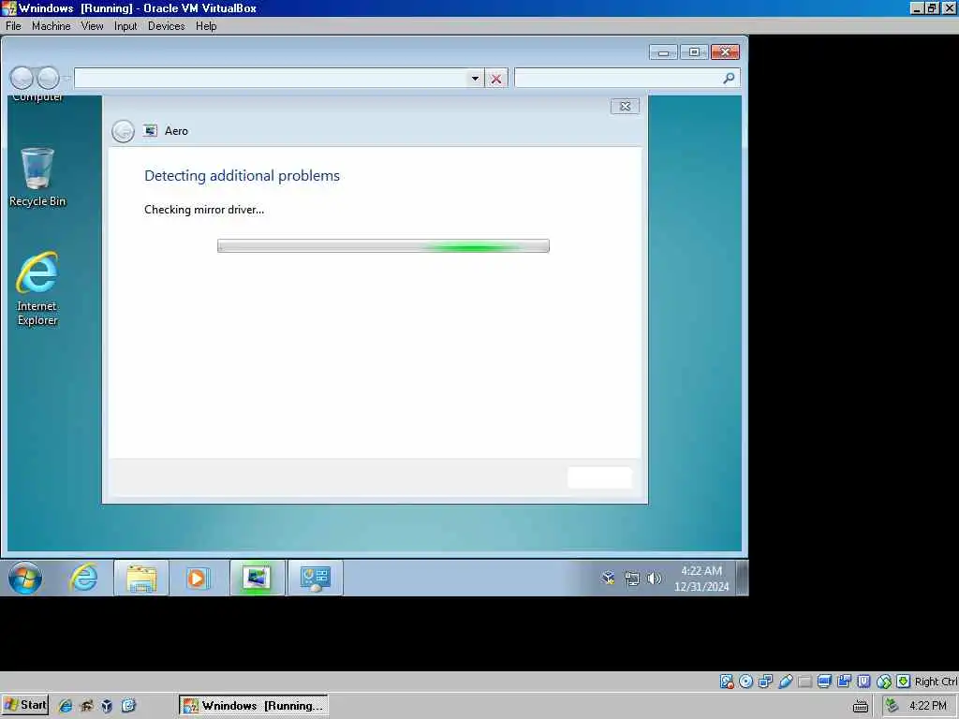
Task: Click the USB devices status icon
Action: point(786,682)
